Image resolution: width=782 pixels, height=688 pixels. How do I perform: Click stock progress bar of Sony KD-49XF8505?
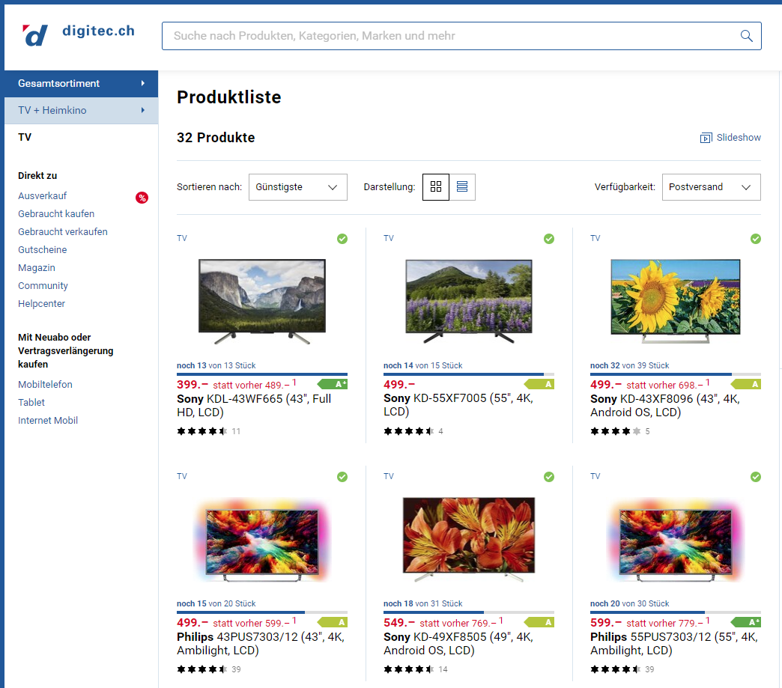click(468, 612)
